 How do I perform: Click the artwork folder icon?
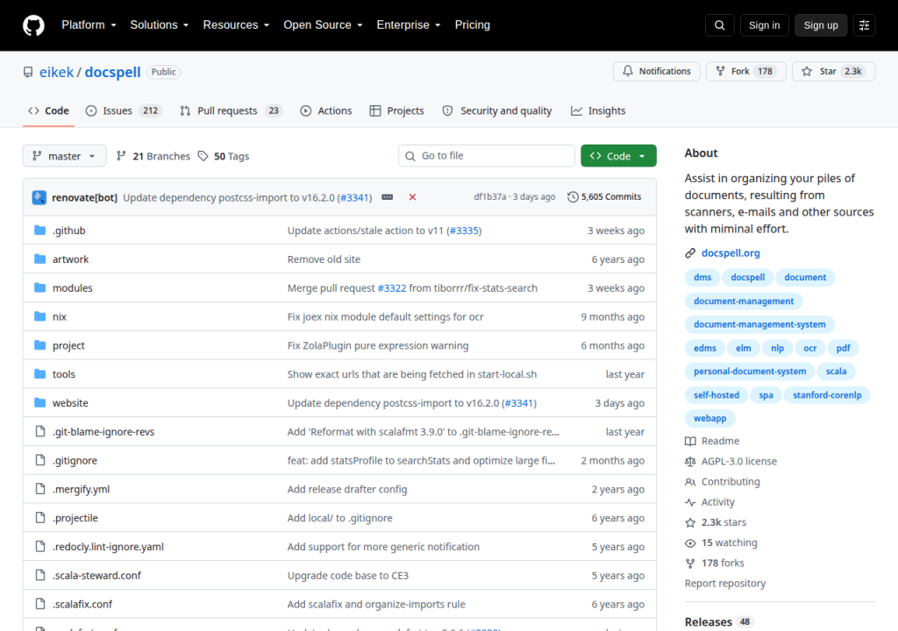click(39, 259)
